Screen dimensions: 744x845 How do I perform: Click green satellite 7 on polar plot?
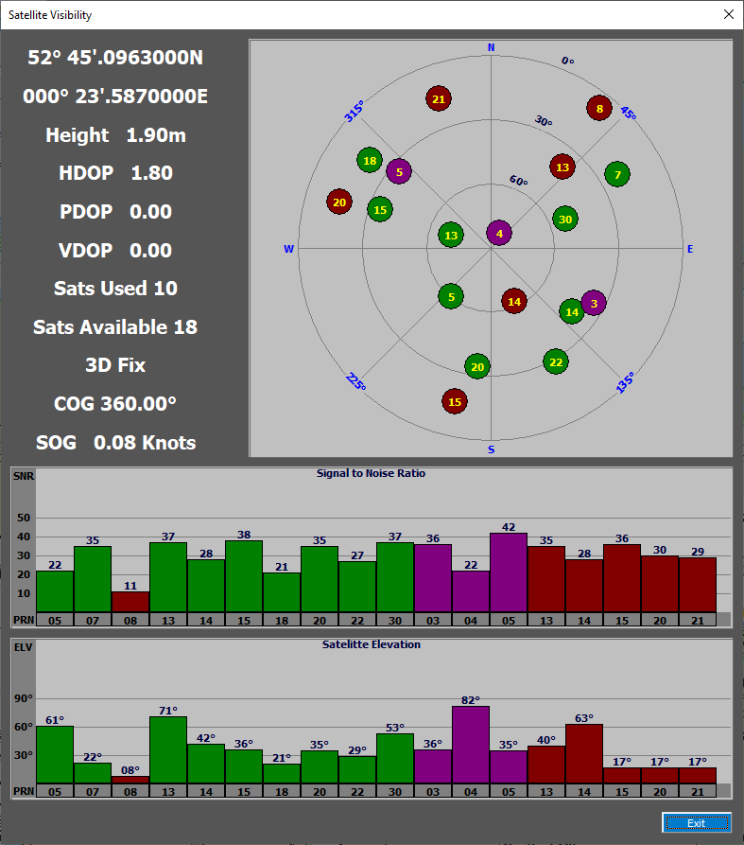pos(617,174)
